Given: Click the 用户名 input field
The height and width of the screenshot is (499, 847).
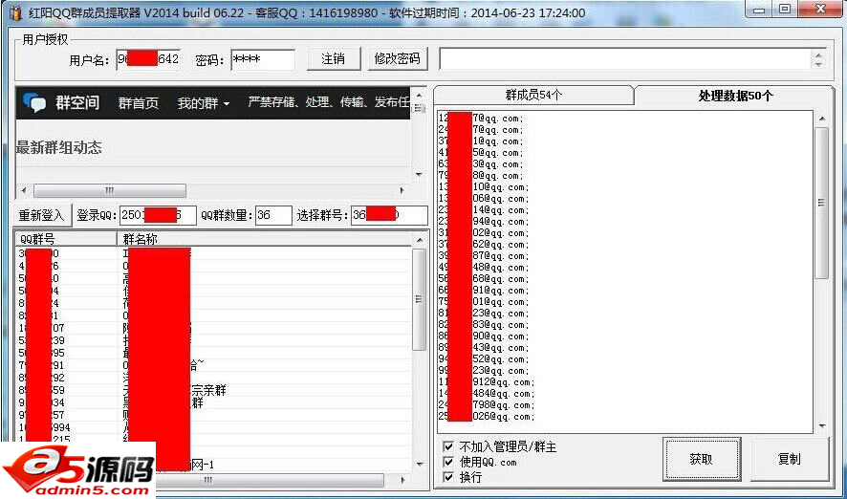Looking at the screenshot, I should 148,59.
